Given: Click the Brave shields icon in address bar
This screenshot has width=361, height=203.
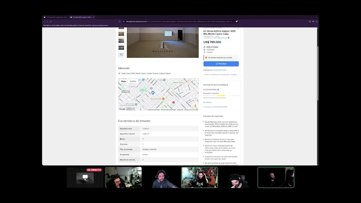Looking at the screenshot, I should [x=237, y=21].
